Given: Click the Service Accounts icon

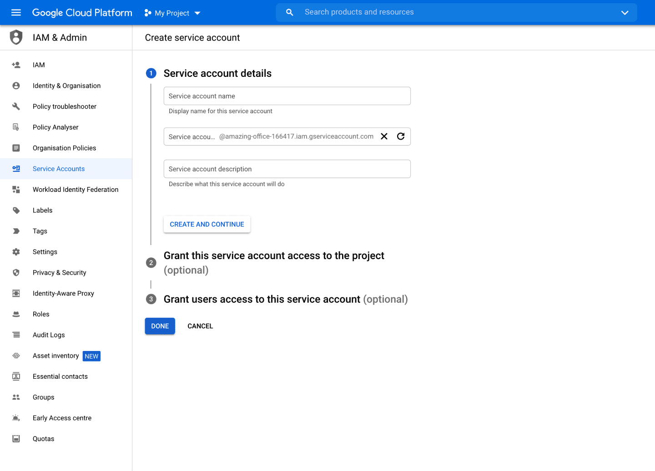Looking at the screenshot, I should 16,169.
